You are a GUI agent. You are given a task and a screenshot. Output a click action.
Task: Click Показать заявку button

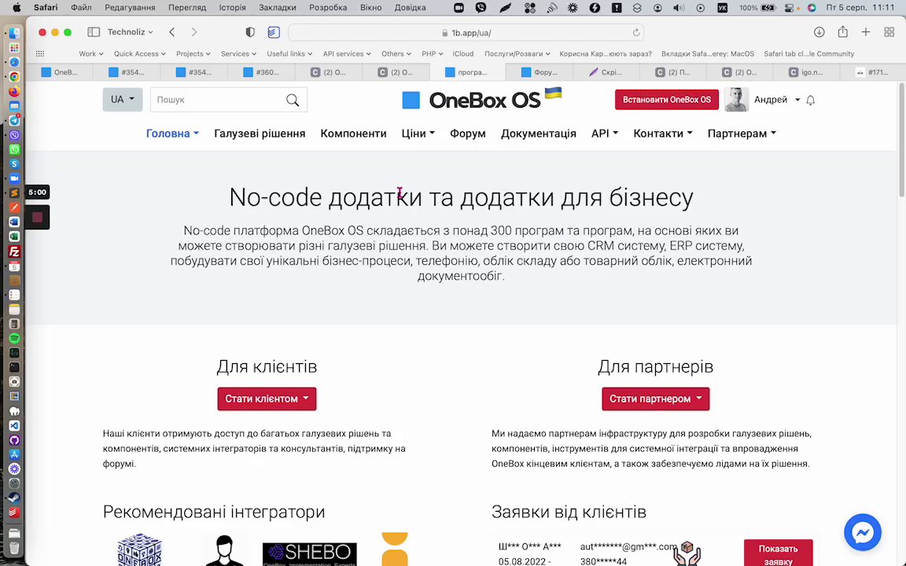pos(778,553)
